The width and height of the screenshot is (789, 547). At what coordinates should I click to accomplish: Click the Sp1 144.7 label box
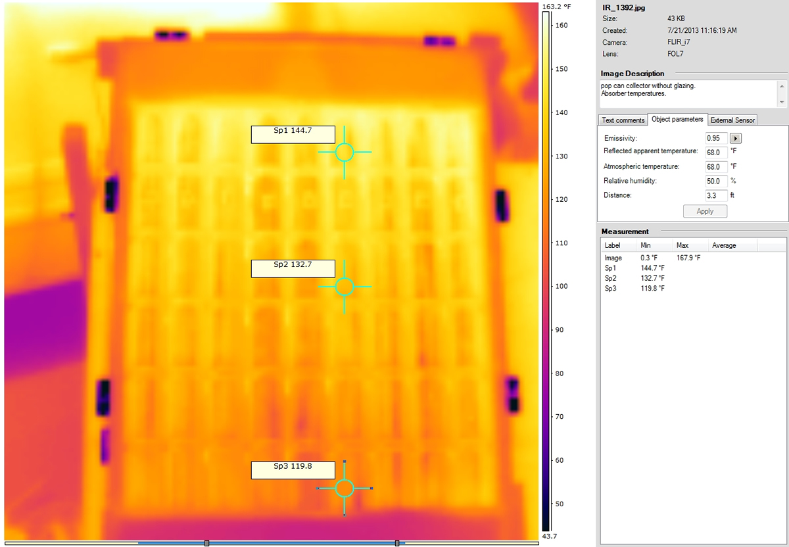click(x=293, y=134)
